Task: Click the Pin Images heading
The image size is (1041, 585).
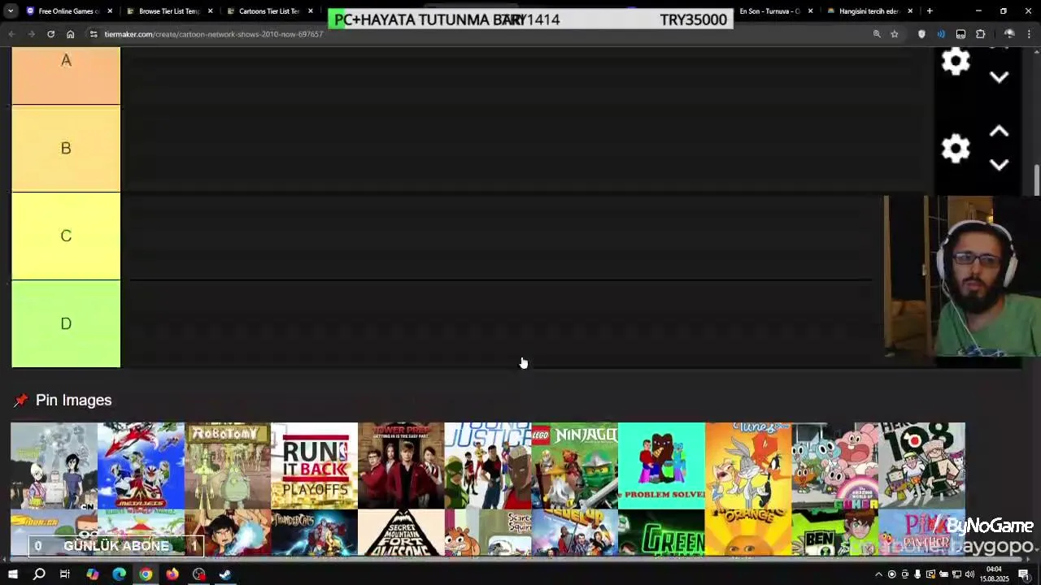Action: (73, 401)
